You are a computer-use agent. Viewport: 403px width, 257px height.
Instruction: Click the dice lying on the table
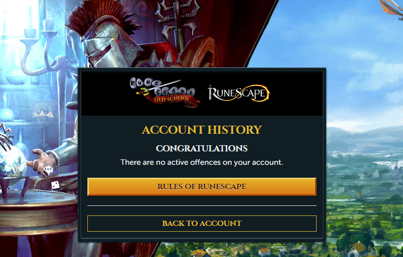pyautogui.click(x=55, y=185)
